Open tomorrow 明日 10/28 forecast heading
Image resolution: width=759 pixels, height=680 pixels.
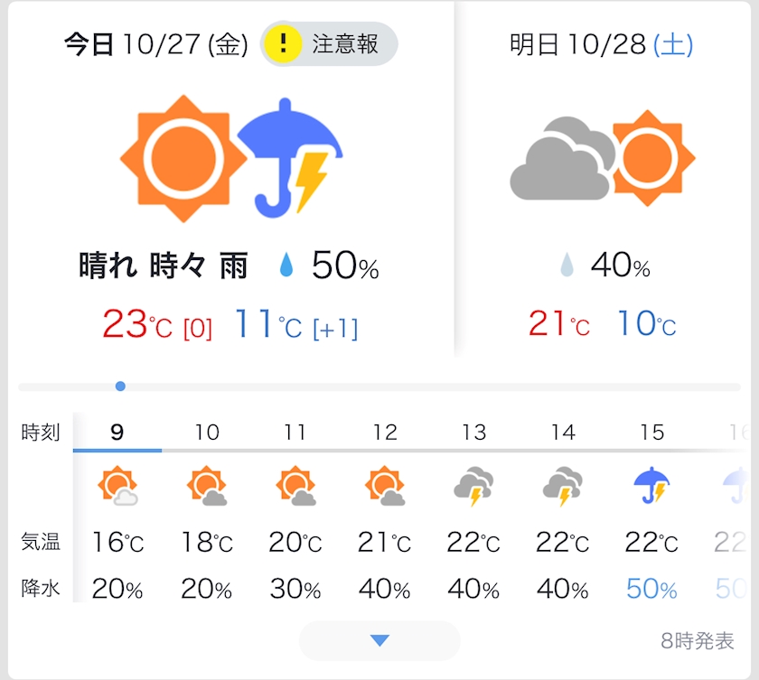point(601,45)
